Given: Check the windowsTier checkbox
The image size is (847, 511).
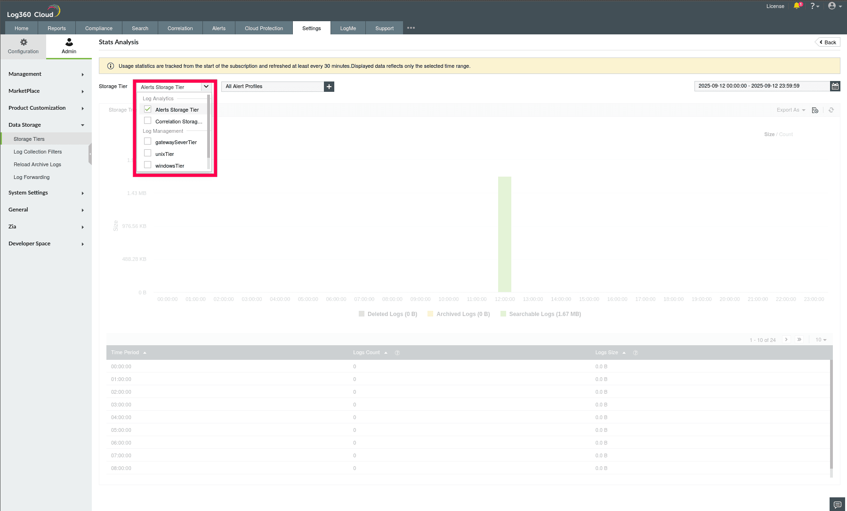Looking at the screenshot, I should [x=148, y=165].
